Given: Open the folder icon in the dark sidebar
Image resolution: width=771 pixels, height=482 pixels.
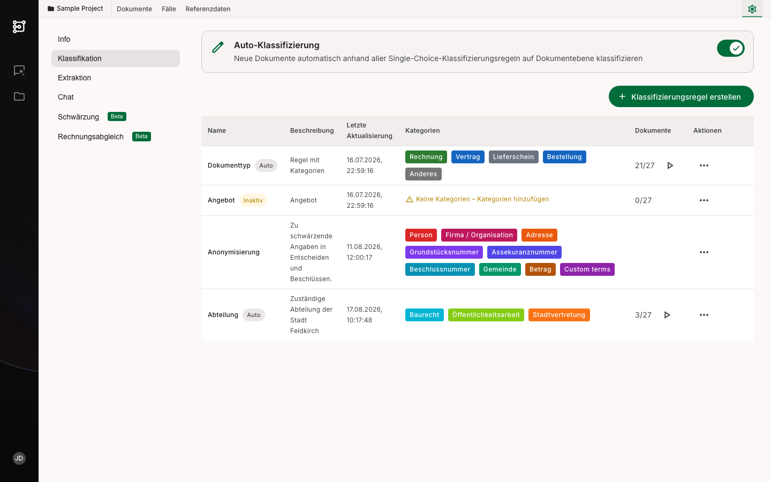Looking at the screenshot, I should [x=19, y=96].
